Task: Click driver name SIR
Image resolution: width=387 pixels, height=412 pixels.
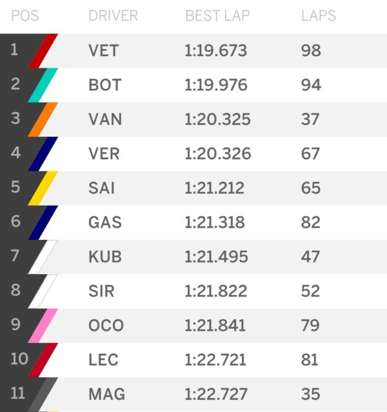Action: click(101, 291)
